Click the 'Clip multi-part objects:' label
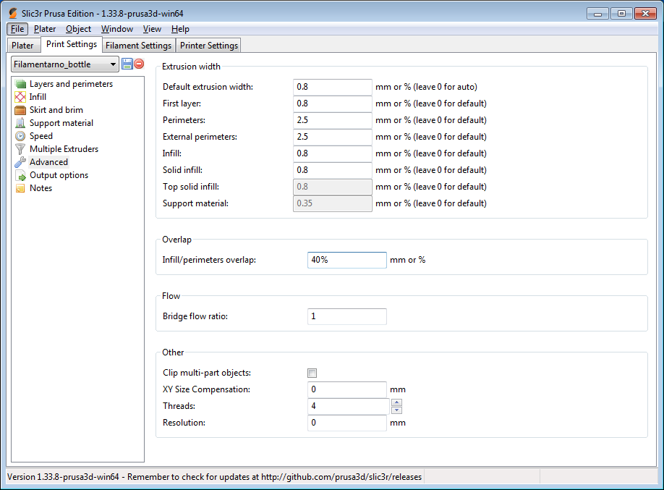 207,373
